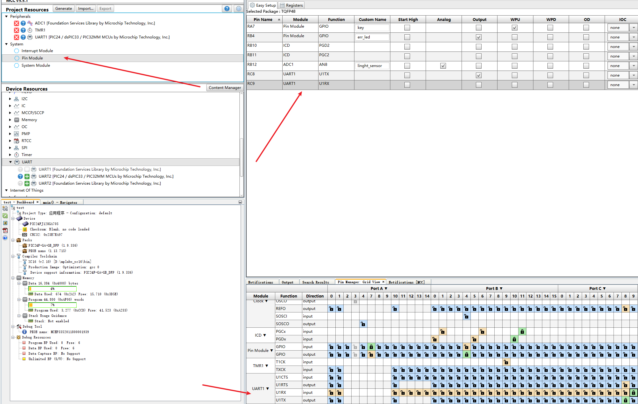Collapse the Peripherals group

click(x=6, y=17)
